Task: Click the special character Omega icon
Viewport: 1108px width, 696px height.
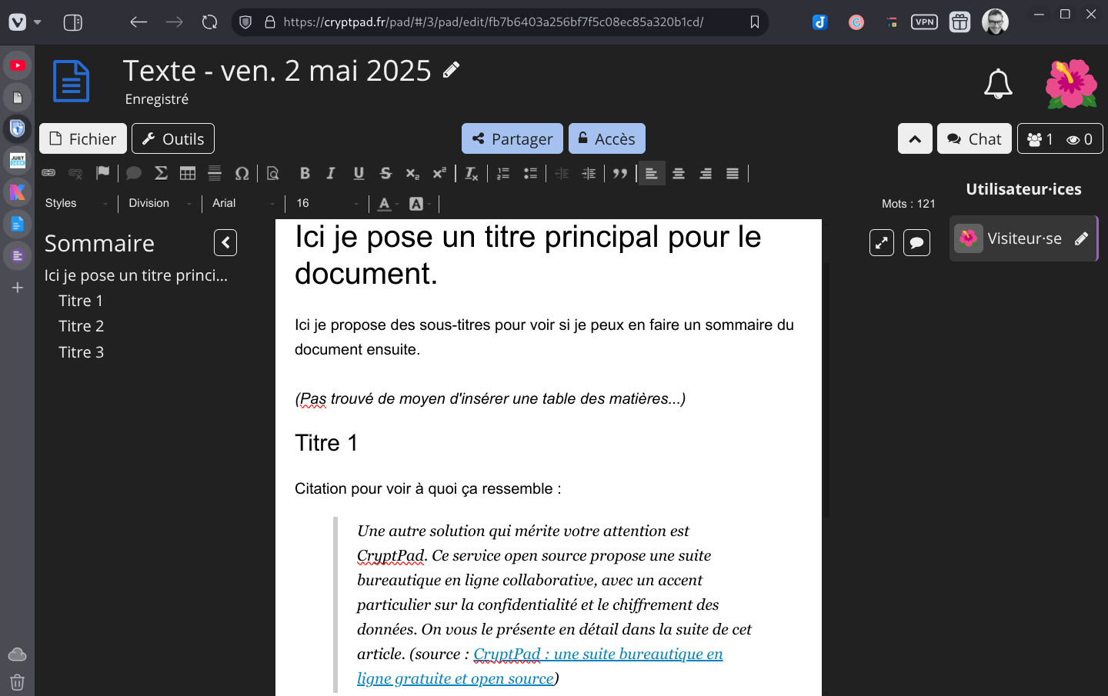Action: [242, 173]
